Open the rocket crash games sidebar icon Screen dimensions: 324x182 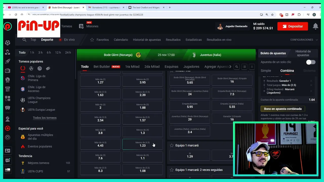(x=8, y=61)
